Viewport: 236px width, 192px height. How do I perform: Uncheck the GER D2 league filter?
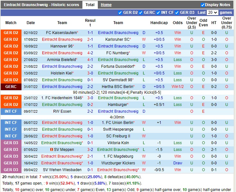click(x=120, y=13)
